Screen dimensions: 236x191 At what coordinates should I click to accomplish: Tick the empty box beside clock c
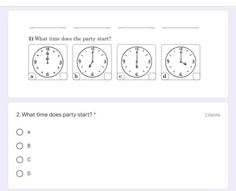tap(152, 76)
